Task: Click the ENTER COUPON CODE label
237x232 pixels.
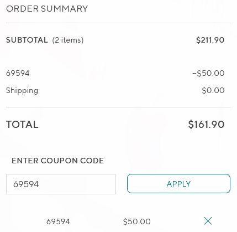Action: tap(58, 161)
